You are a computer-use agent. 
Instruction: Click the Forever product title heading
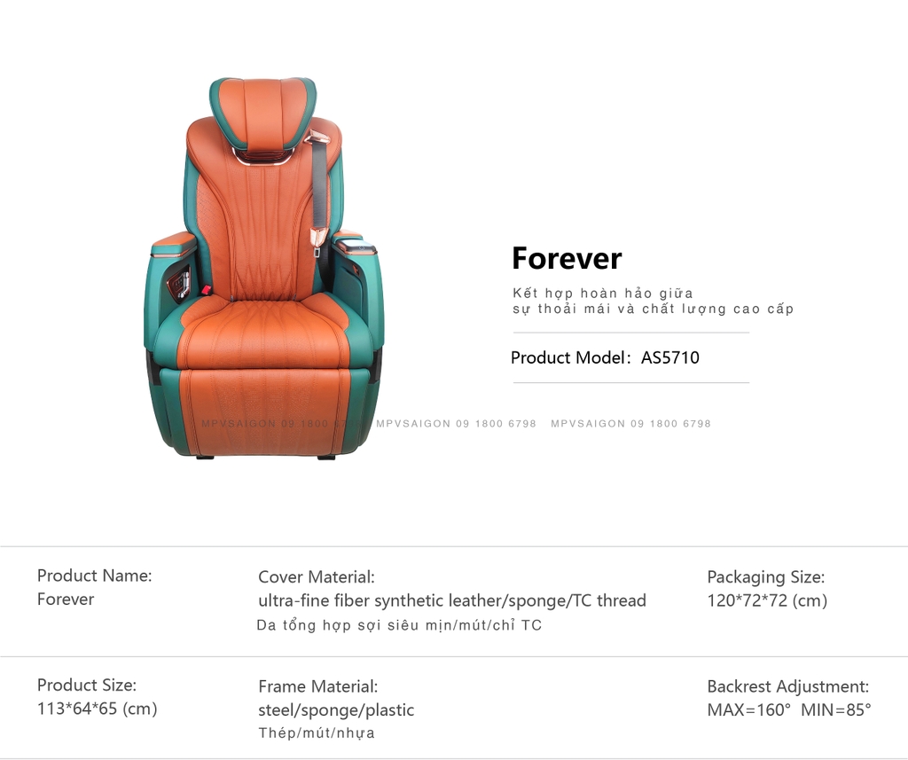pyautogui.click(x=567, y=258)
